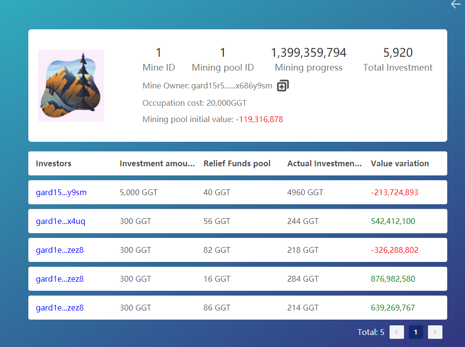Click the Mining pool ID label

pos(223,68)
